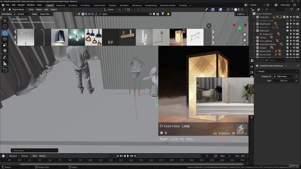Click the Blender logo menu
Image resolution: width=301 pixels, height=169 pixels.
3,5
